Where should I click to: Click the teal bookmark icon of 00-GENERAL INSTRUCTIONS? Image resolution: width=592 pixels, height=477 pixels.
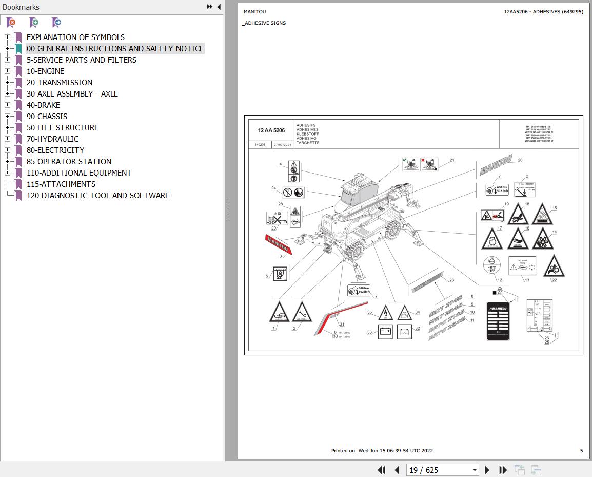click(18, 49)
